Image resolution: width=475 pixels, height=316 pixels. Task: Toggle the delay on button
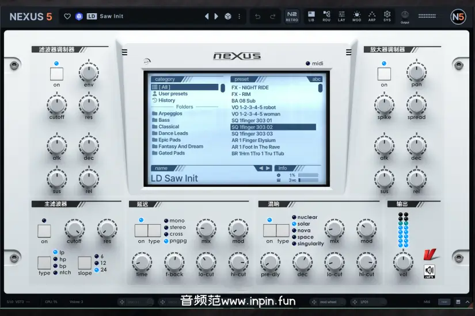(141, 230)
